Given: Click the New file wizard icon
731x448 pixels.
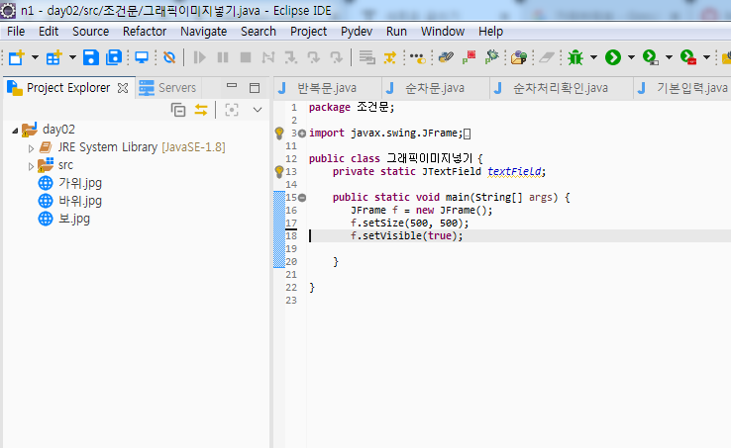Looking at the screenshot, I should (x=16, y=57).
